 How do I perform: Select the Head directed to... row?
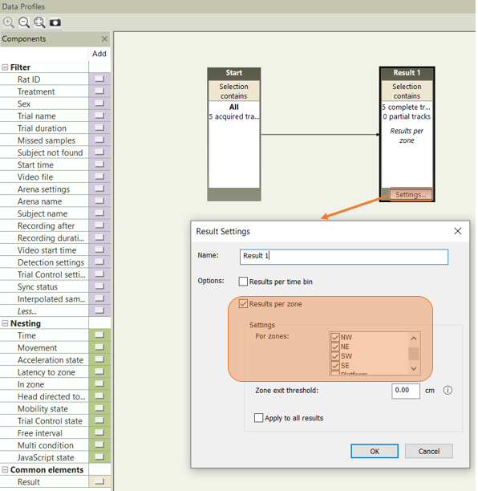coord(44,396)
